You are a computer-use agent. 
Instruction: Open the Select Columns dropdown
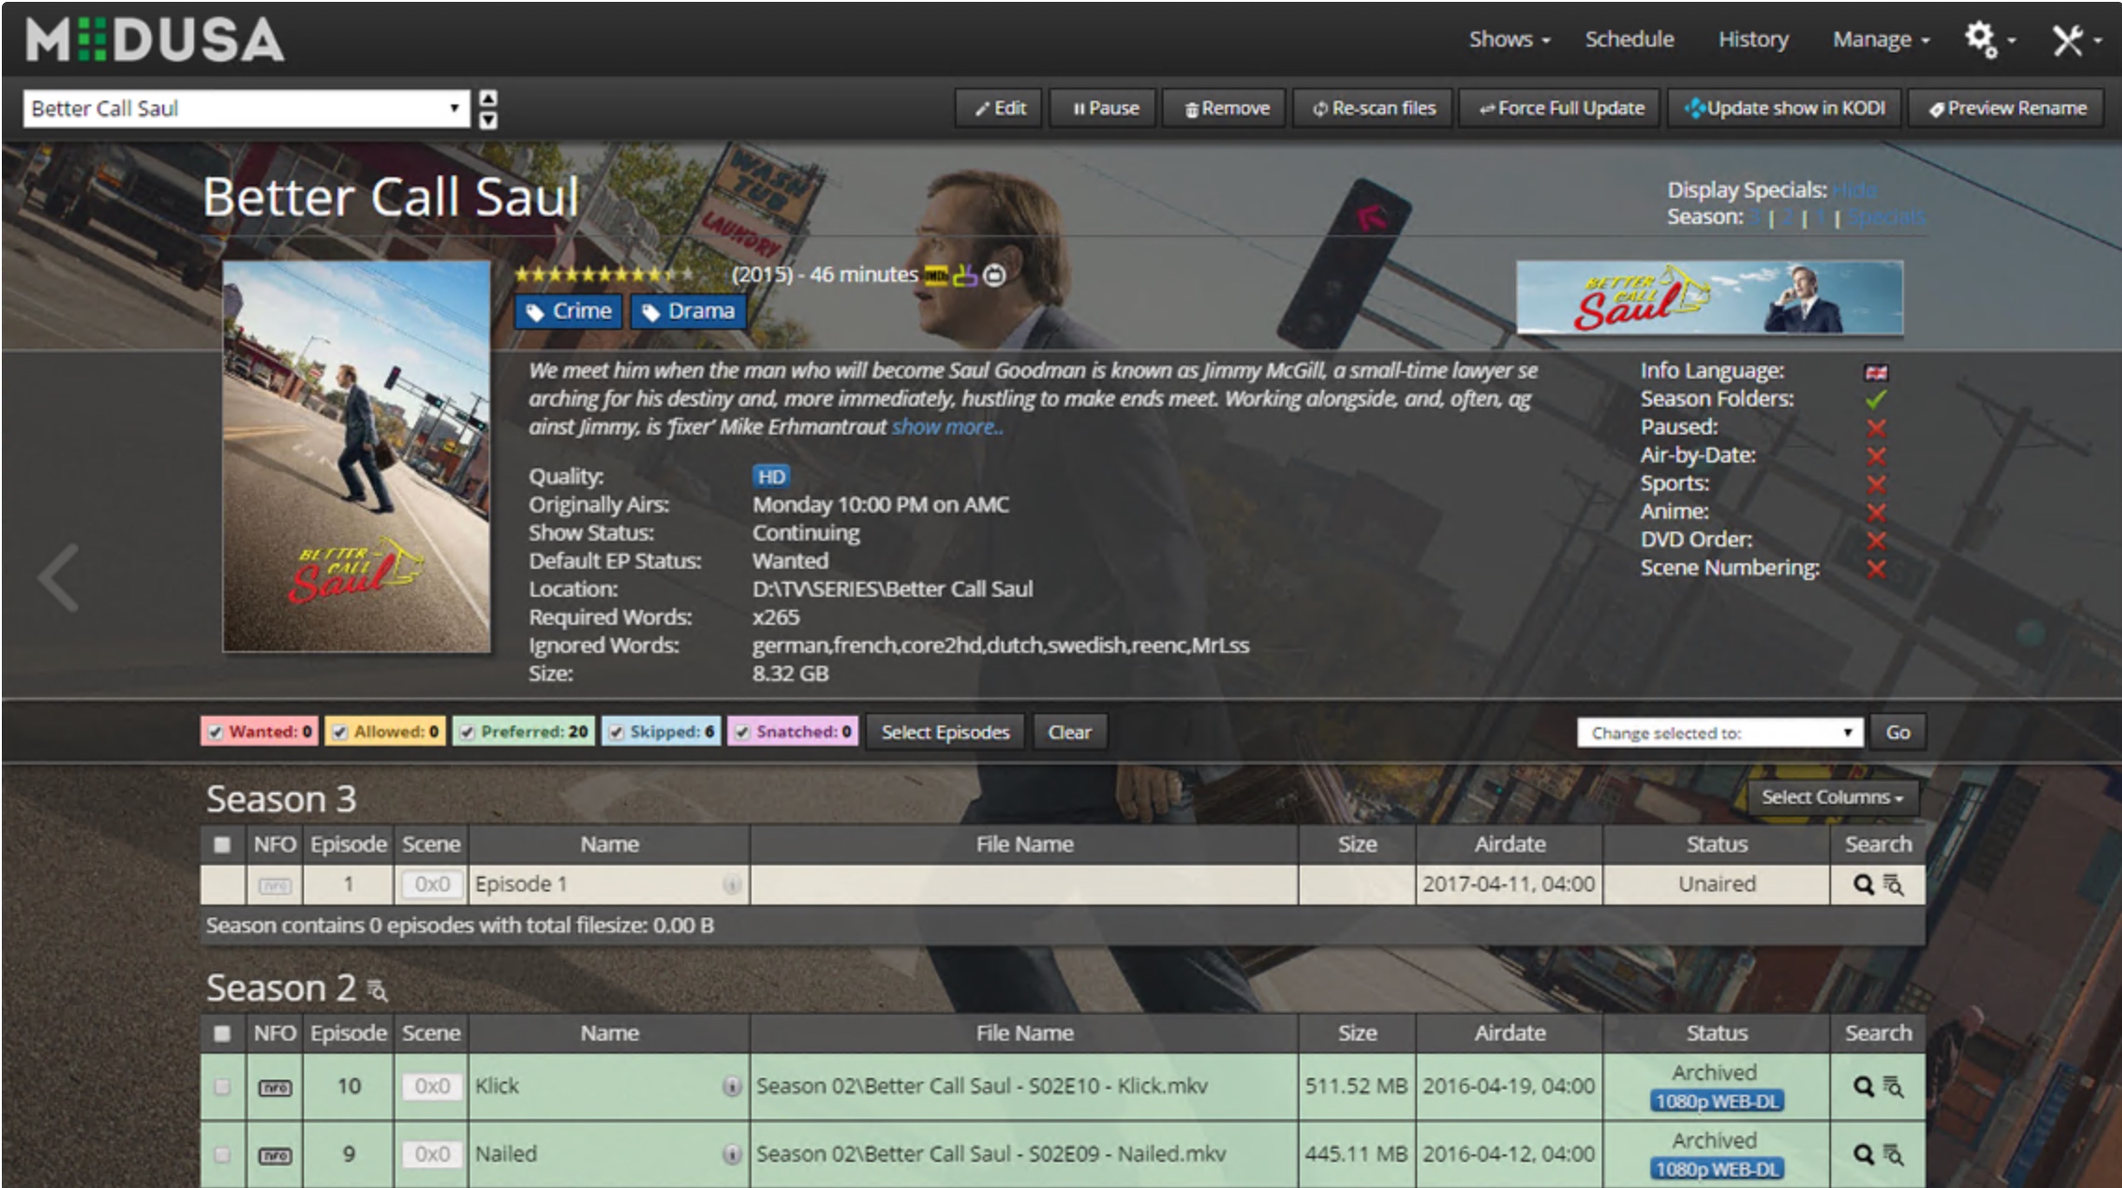(1832, 797)
